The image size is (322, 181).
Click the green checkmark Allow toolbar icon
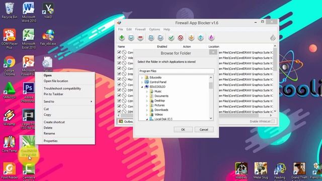(171, 38)
